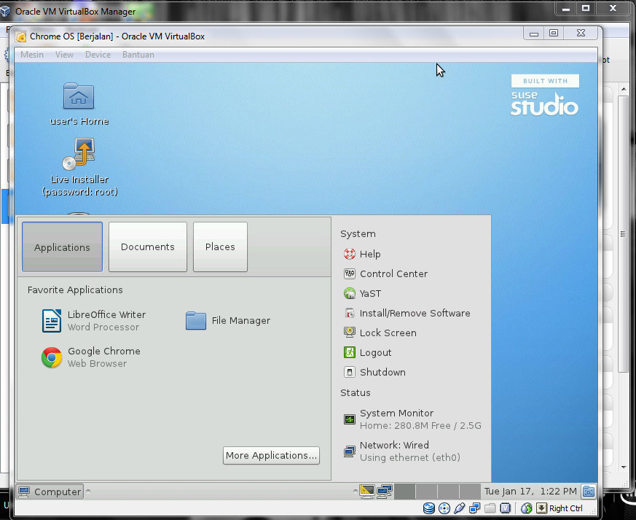Select the last workspace in switcher
Image resolution: width=636 pixels, height=520 pixels.
(470, 492)
